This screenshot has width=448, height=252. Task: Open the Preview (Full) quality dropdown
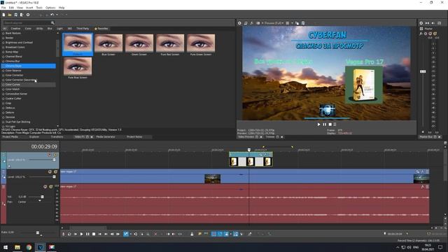[274, 23]
